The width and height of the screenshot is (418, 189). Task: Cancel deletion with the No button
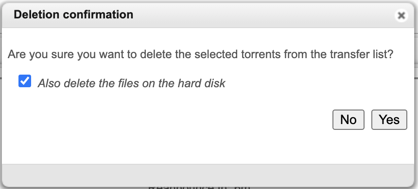point(348,120)
